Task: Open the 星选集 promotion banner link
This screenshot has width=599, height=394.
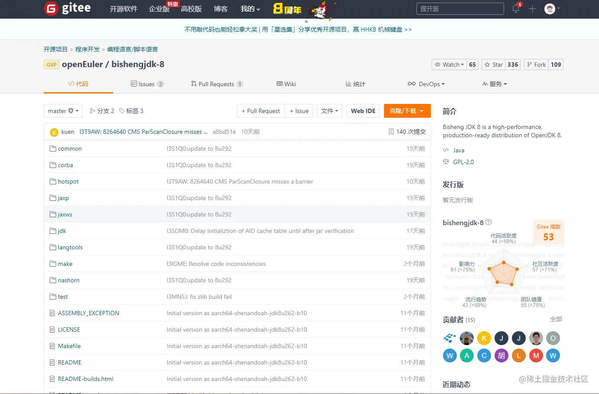Action: tap(298, 29)
